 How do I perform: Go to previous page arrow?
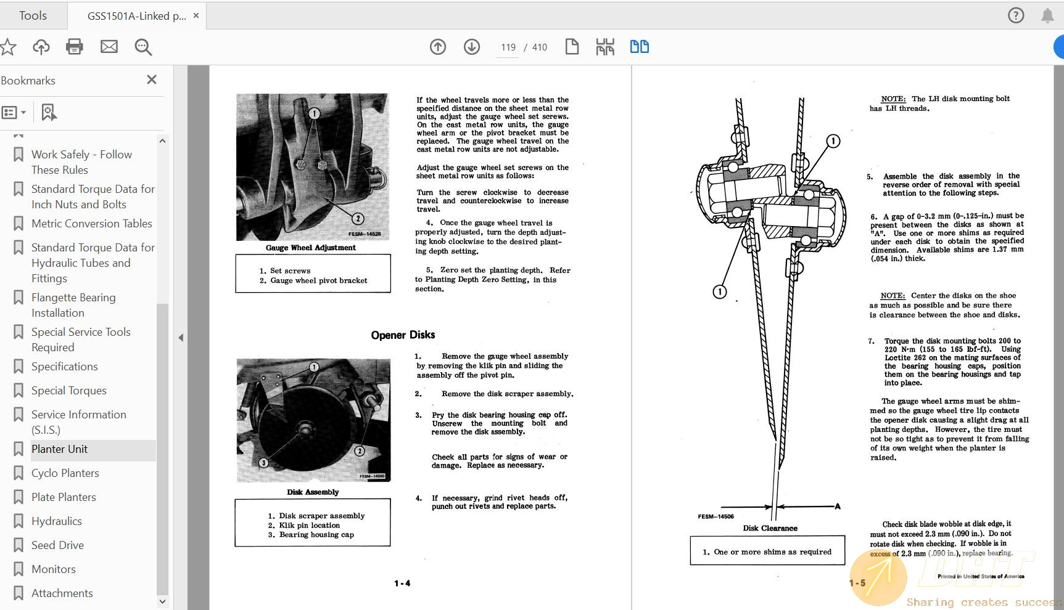click(438, 47)
